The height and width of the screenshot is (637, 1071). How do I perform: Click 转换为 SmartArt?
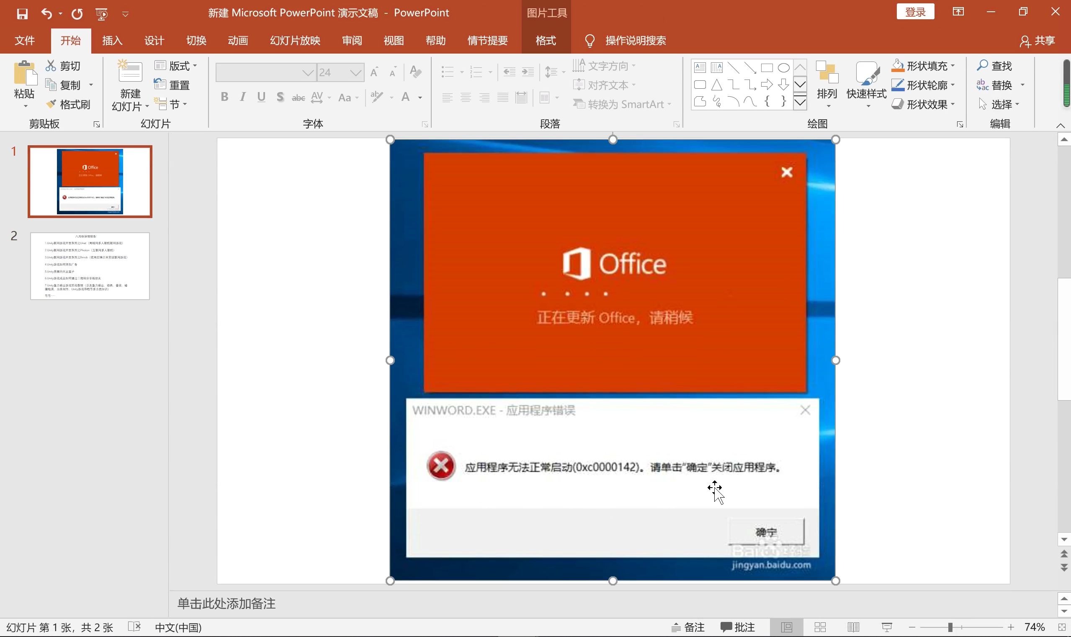tap(622, 104)
